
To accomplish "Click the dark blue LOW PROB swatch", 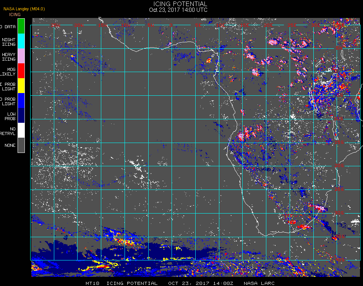I will click(x=21, y=116).
